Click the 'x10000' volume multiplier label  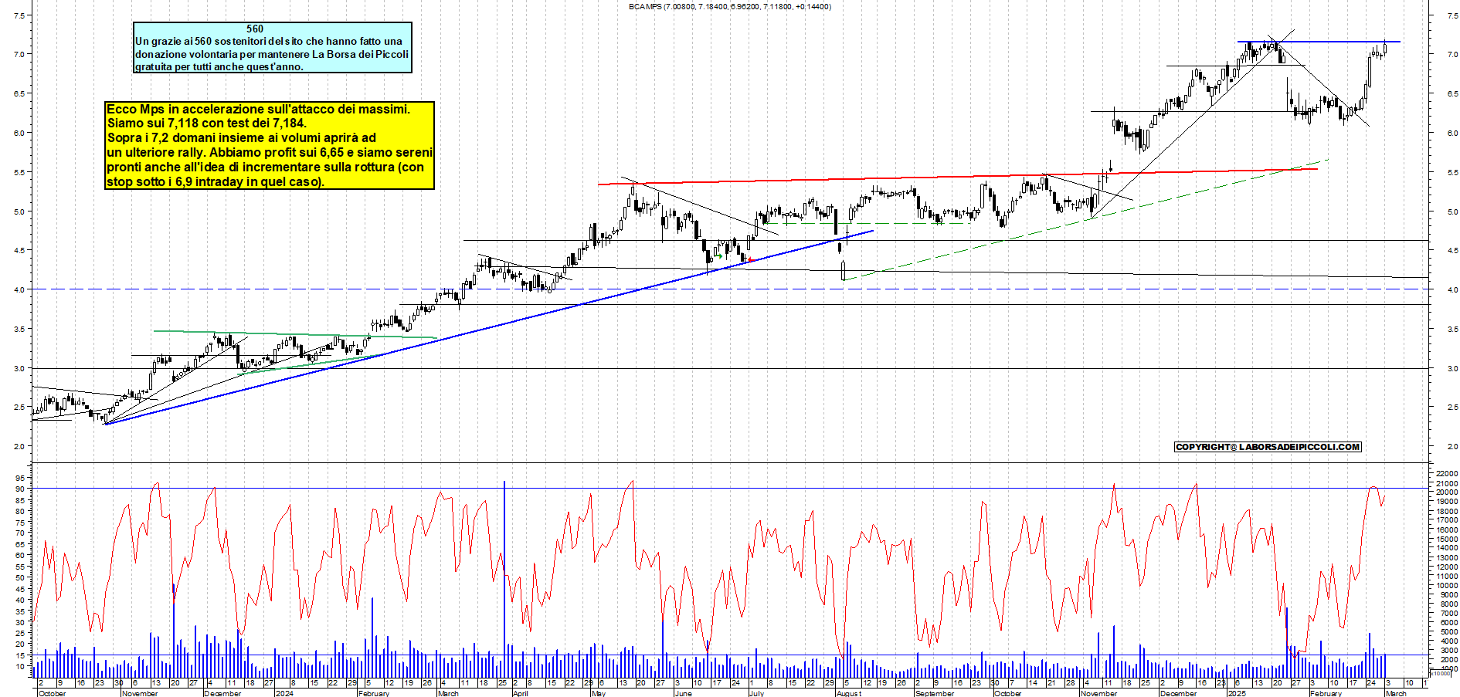point(1440,673)
